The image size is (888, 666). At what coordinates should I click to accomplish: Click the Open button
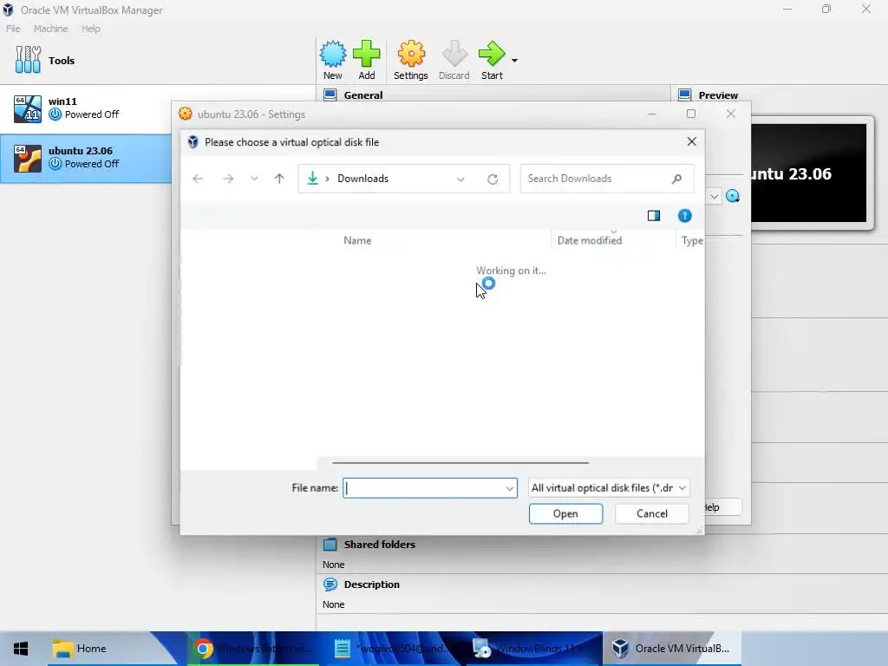565,513
